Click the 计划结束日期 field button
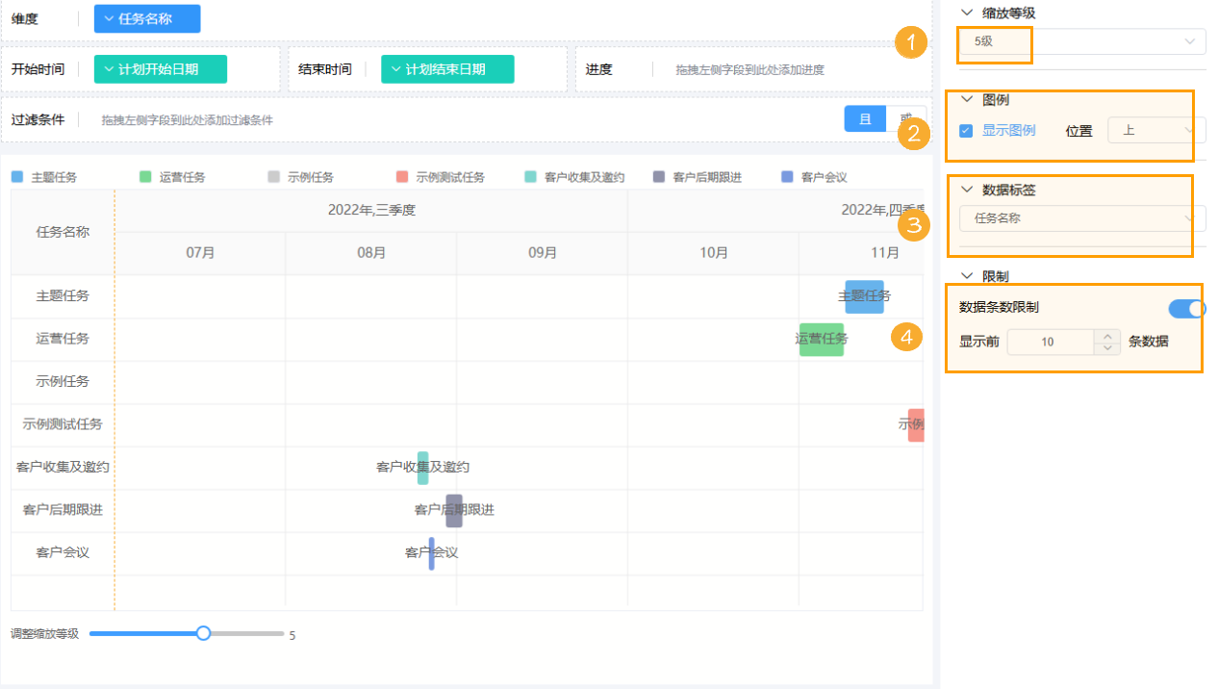 coord(447,68)
